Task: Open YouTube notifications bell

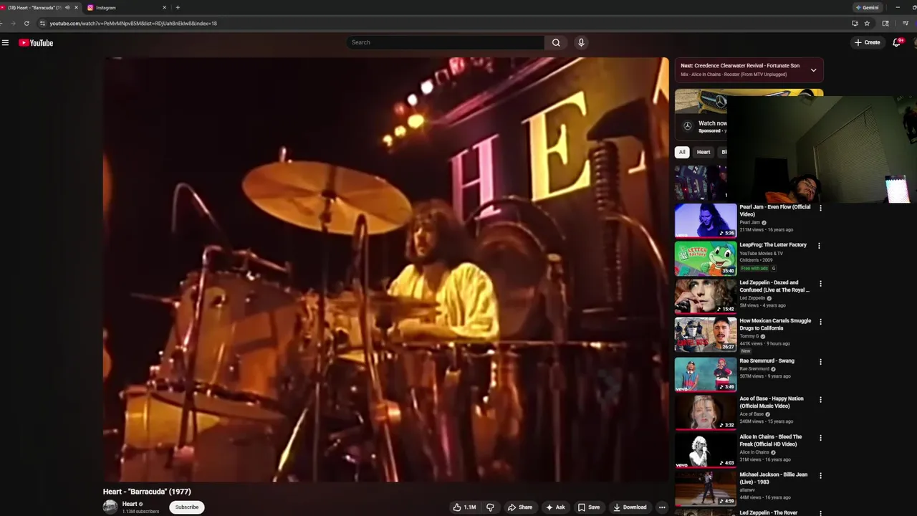Action: click(896, 42)
